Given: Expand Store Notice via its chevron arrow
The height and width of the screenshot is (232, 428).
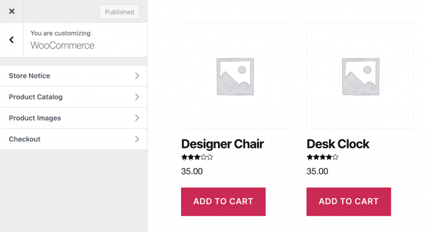Looking at the screenshot, I should [137, 76].
